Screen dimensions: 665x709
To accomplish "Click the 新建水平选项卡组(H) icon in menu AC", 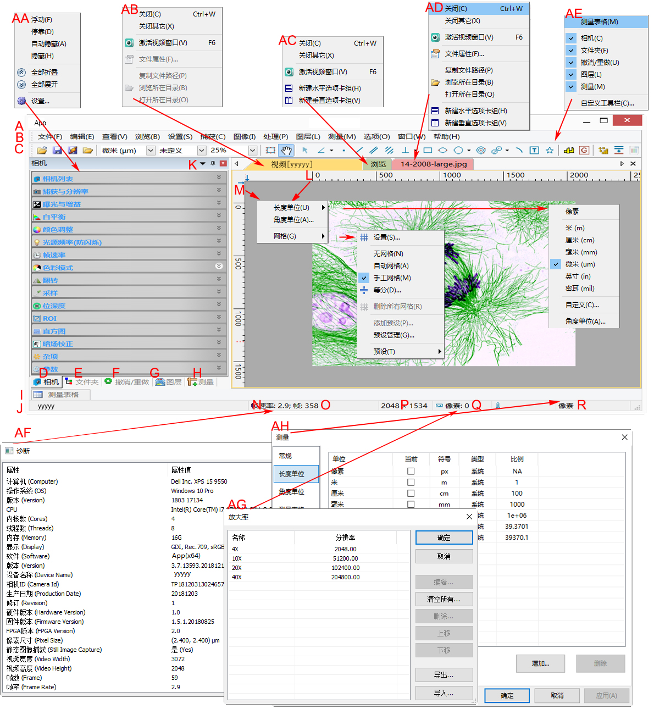I will pyautogui.click(x=289, y=88).
